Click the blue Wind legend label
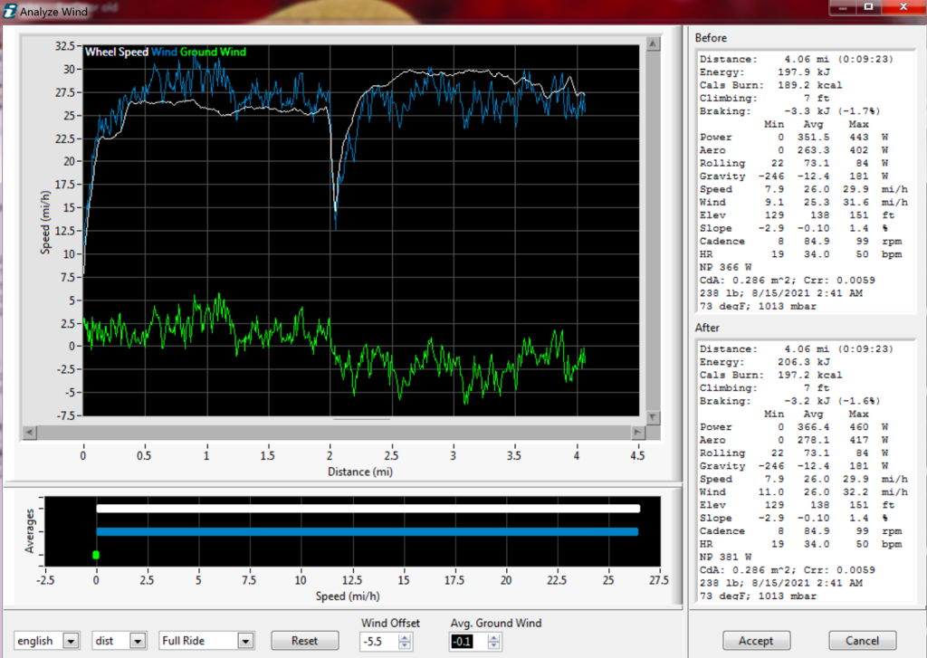This screenshot has width=927, height=658. pos(164,52)
